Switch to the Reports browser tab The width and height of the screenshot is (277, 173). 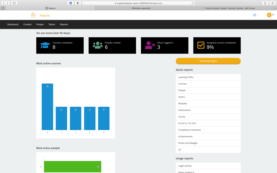pyautogui.click(x=50, y=8)
